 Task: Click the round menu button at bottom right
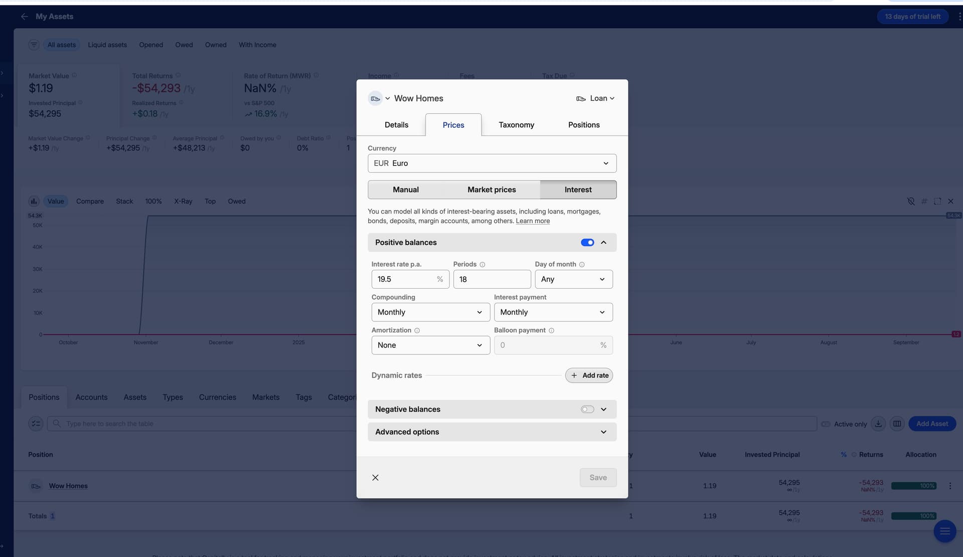tap(944, 531)
